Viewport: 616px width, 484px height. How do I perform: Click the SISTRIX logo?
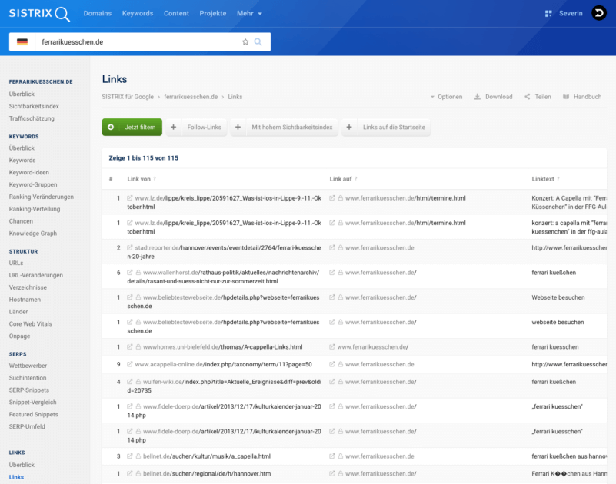point(39,14)
